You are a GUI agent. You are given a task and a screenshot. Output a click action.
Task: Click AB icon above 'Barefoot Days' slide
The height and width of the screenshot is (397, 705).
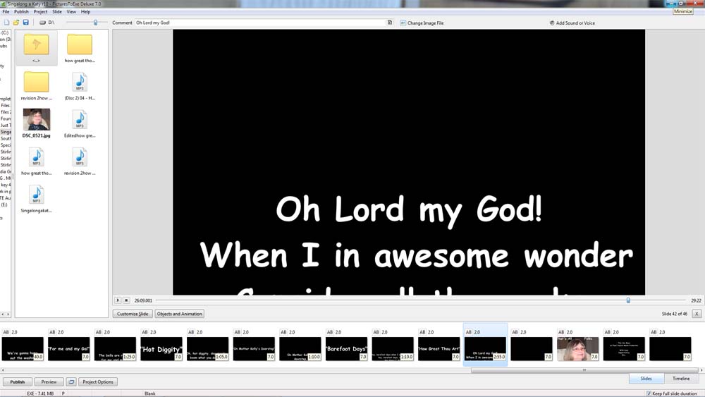330,332
